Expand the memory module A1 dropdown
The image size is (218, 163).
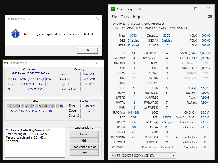click(143, 156)
